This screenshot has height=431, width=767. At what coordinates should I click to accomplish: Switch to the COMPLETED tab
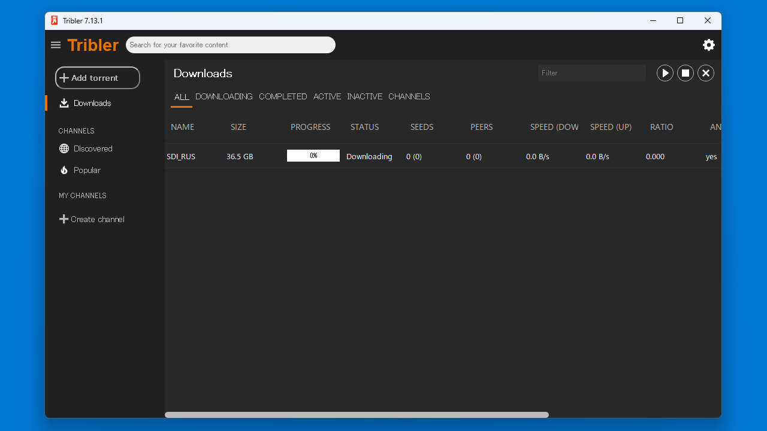pos(283,96)
